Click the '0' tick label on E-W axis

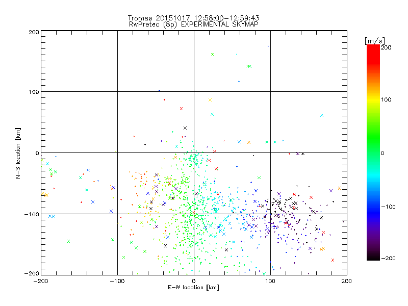[x=194, y=281]
